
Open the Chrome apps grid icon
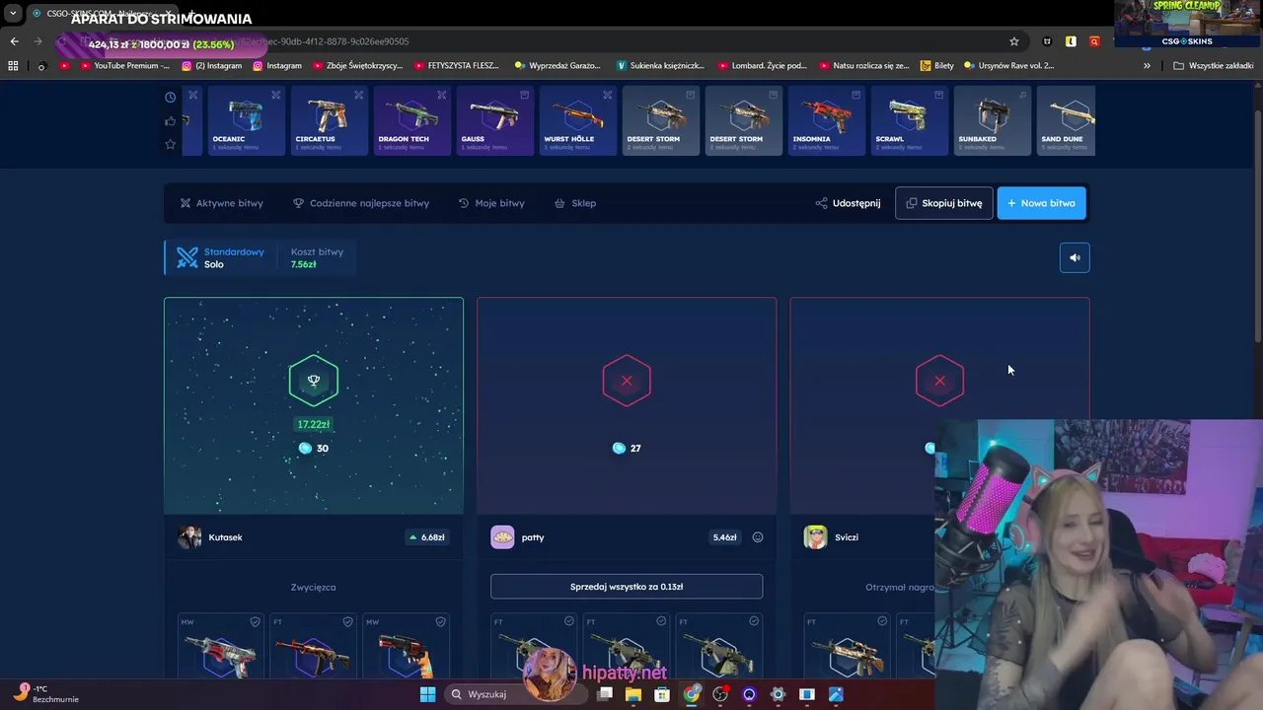tap(13, 66)
